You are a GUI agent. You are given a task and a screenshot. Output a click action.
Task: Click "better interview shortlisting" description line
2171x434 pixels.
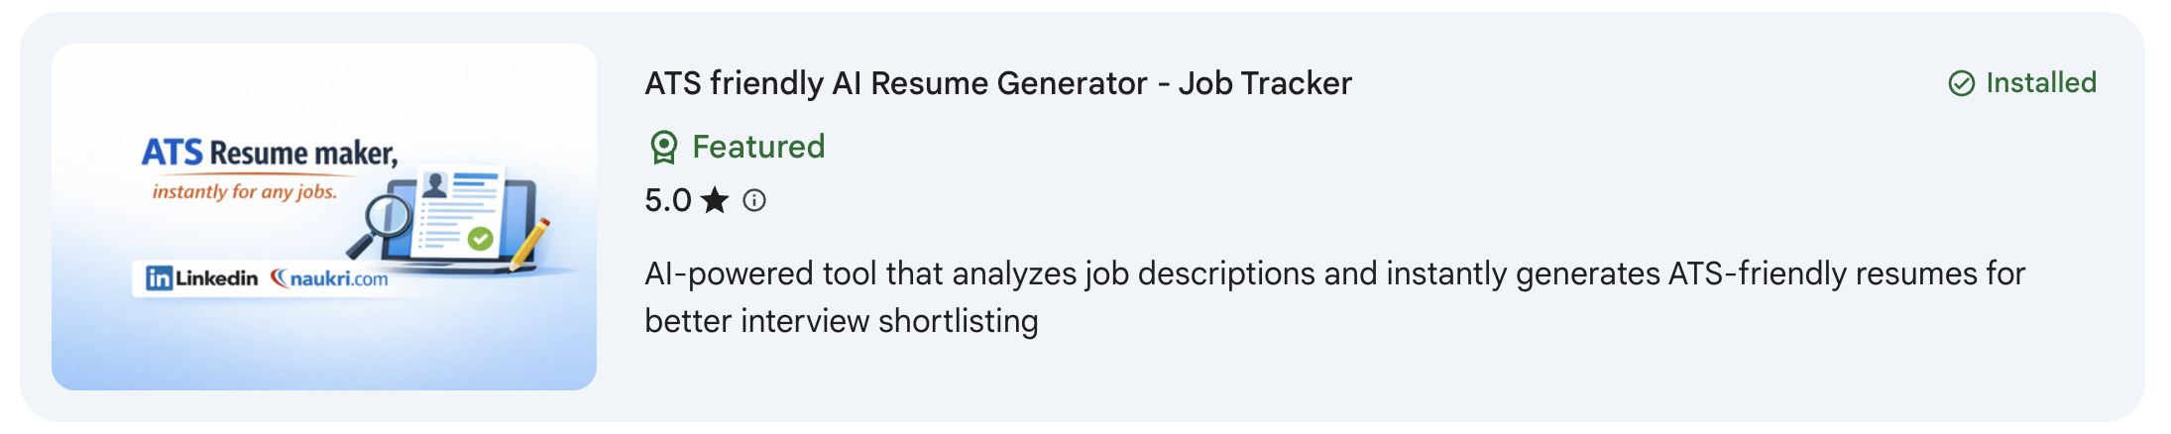841,322
